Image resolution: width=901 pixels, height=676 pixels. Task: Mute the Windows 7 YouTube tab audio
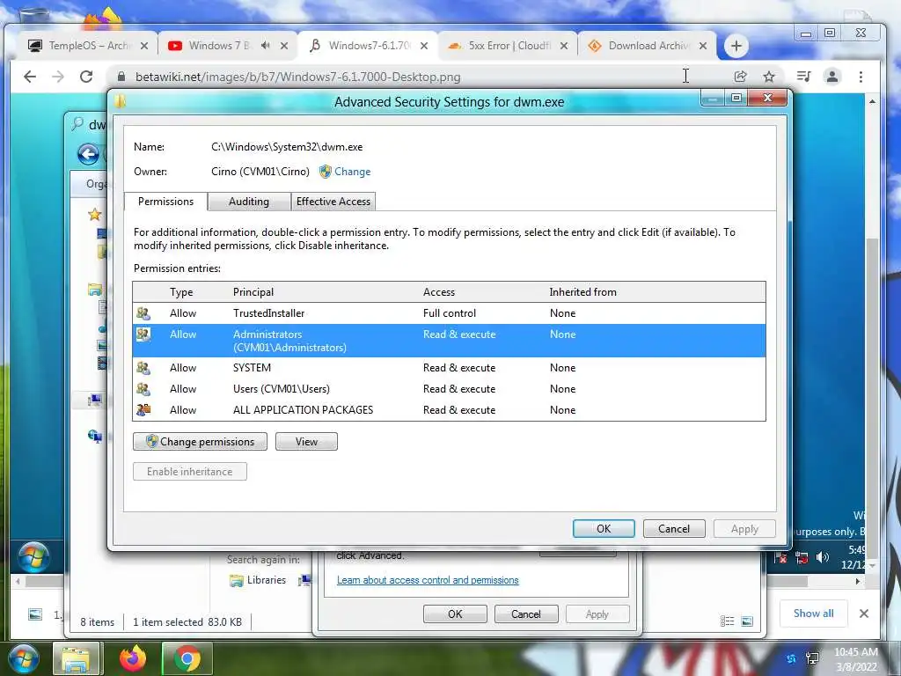[x=265, y=46]
